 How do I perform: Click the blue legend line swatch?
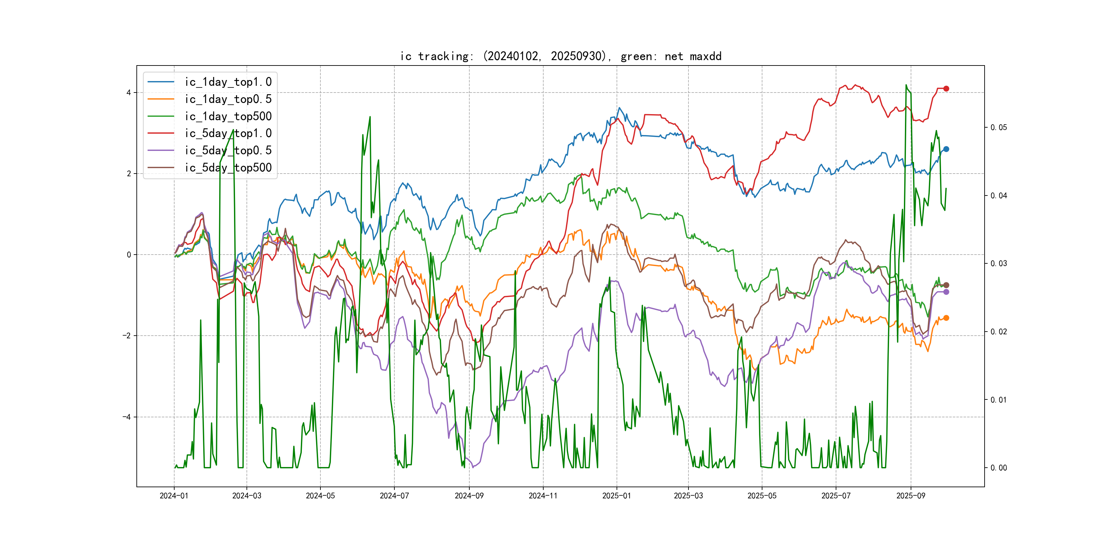point(161,82)
